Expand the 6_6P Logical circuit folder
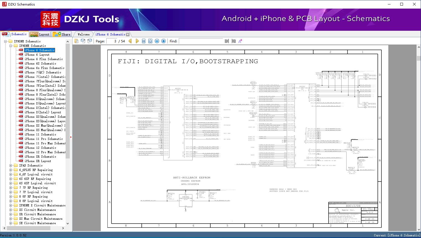Screen dimensions: 421x238 tap(11, 174)
